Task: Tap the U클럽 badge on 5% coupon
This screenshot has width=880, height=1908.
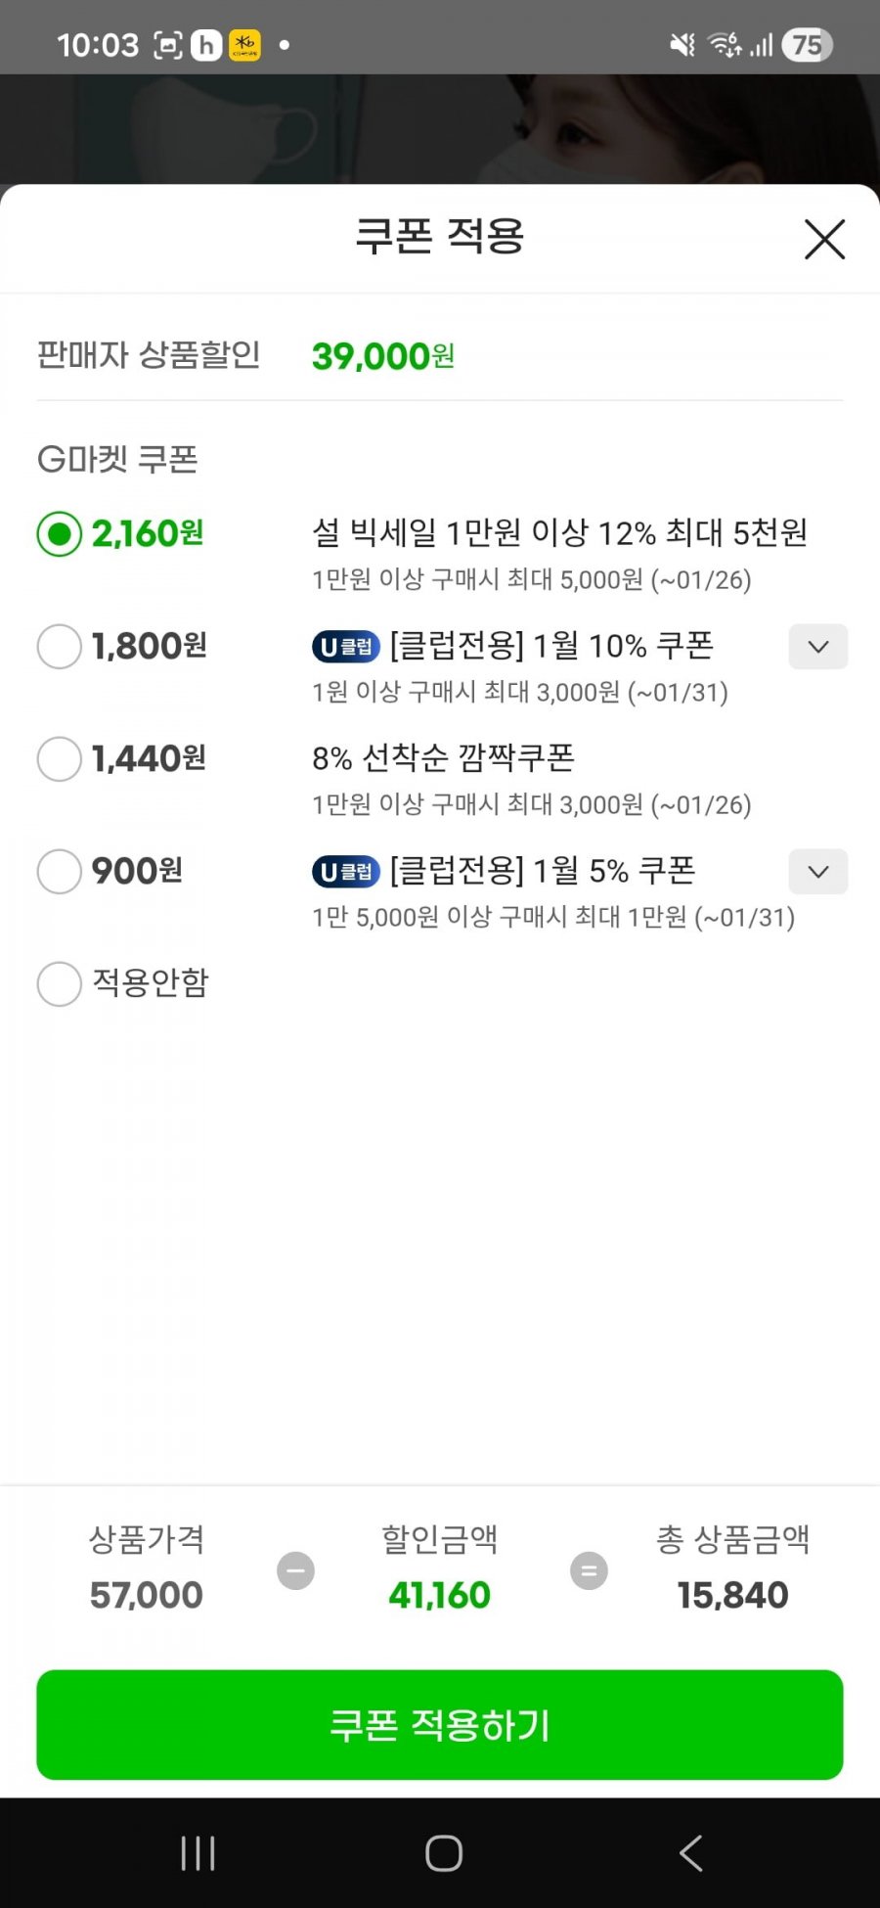Action: tap(346, 872)
